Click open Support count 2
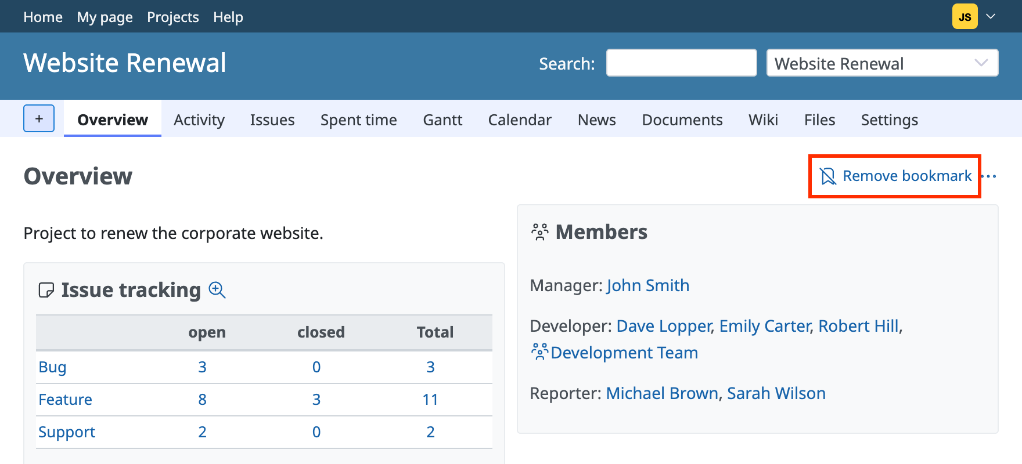The image size is (1022, 464). tap(202, 432)
